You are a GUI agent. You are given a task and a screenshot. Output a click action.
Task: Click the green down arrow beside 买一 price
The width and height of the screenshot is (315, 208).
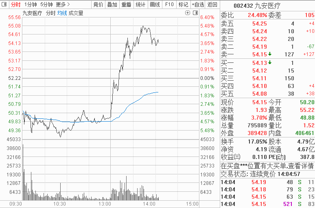click(270, 62)
